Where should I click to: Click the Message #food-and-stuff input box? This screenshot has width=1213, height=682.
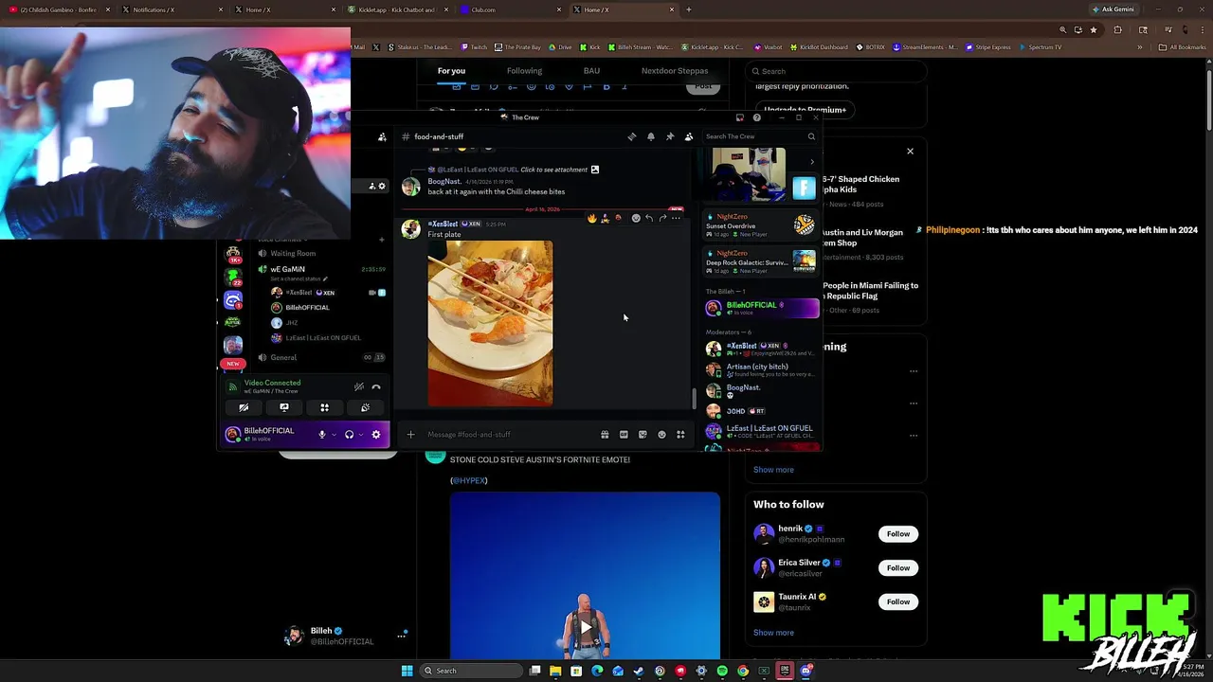point(507,435)
